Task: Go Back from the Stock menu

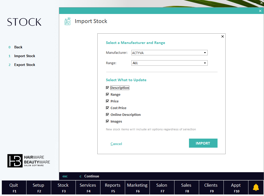Action: pos(18,47)
